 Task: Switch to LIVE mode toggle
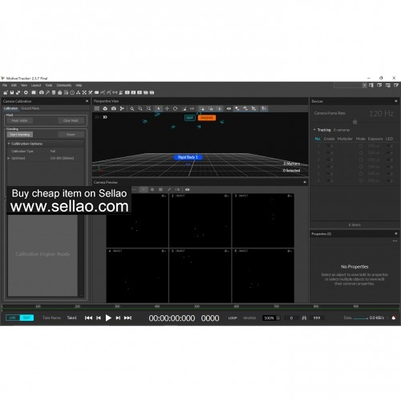[x=13, y=318]
